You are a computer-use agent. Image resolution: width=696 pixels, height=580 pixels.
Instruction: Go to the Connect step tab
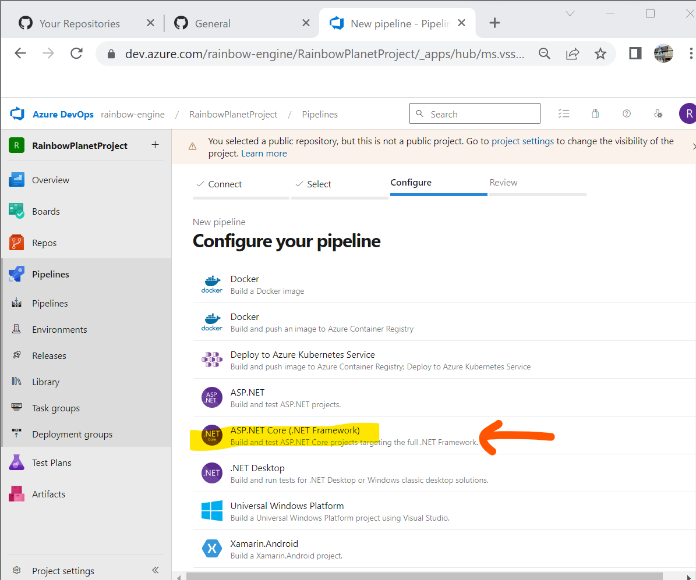pos(241,186)
